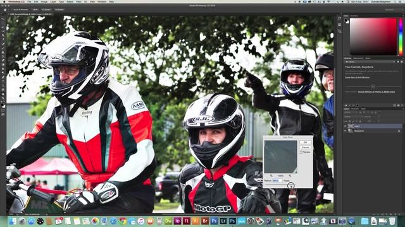Open Search Millions of Photos at Adobe Stock link
This screenshot has height=227, width=405.
(377, 91)
